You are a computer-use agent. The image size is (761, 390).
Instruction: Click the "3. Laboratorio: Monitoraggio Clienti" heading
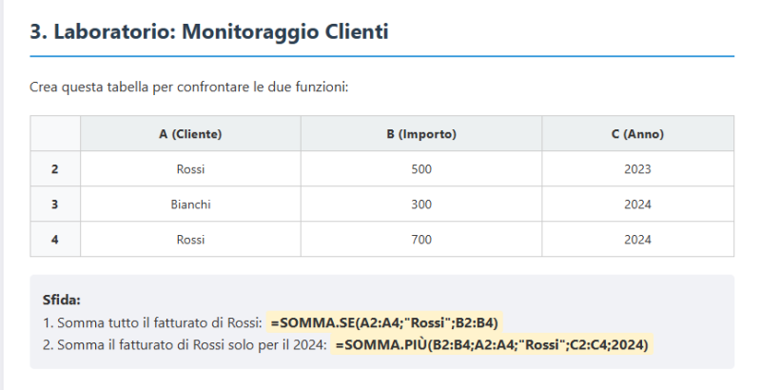(209, 32)
